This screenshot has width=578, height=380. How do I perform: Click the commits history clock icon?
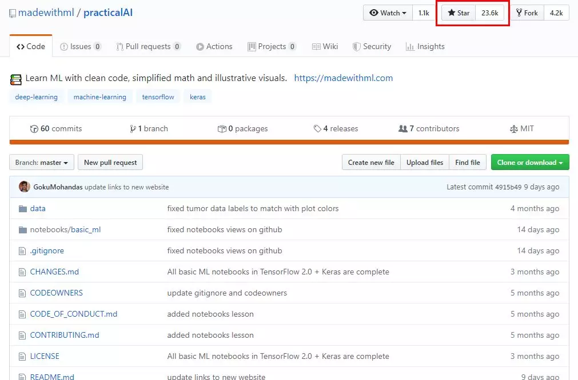(34, 129)
